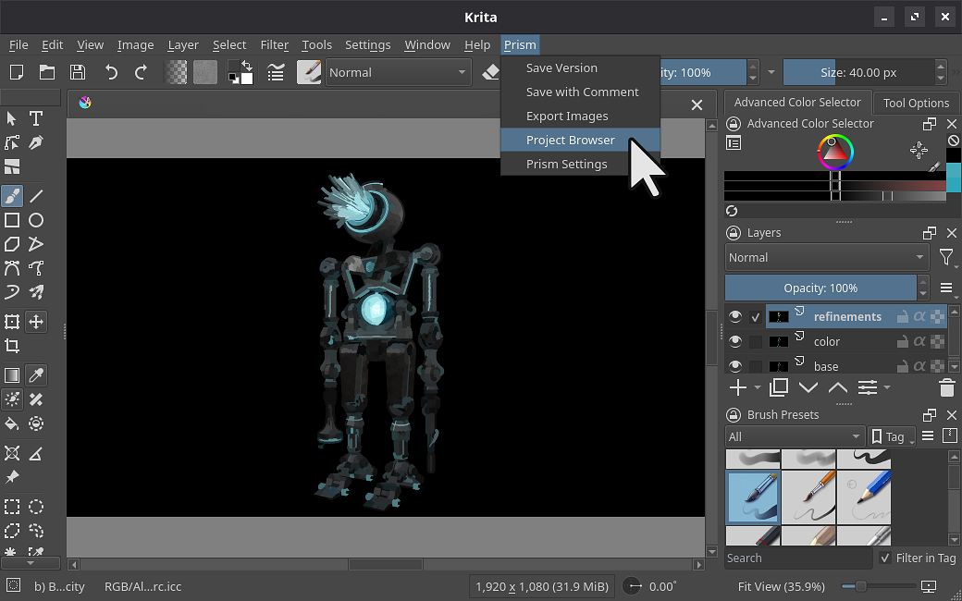Open layer properties dropdown arrow
Image resolution: width=962 pixels, height=601 pixels.
point(888,387)
